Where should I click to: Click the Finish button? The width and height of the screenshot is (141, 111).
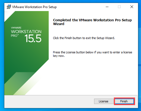point(124,101)
